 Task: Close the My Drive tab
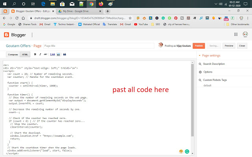(x=100, y=11)
